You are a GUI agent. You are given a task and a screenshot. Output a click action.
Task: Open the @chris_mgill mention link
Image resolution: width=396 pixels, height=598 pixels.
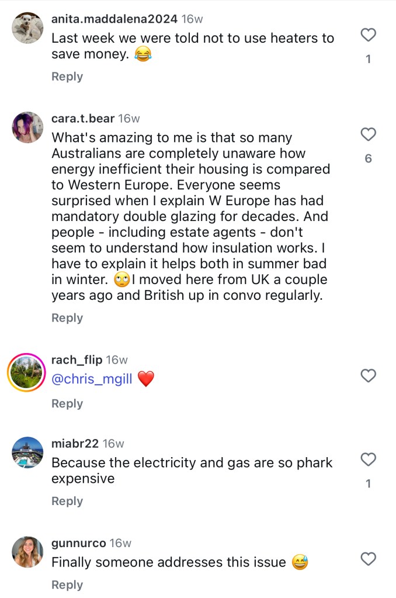(92, 379)
